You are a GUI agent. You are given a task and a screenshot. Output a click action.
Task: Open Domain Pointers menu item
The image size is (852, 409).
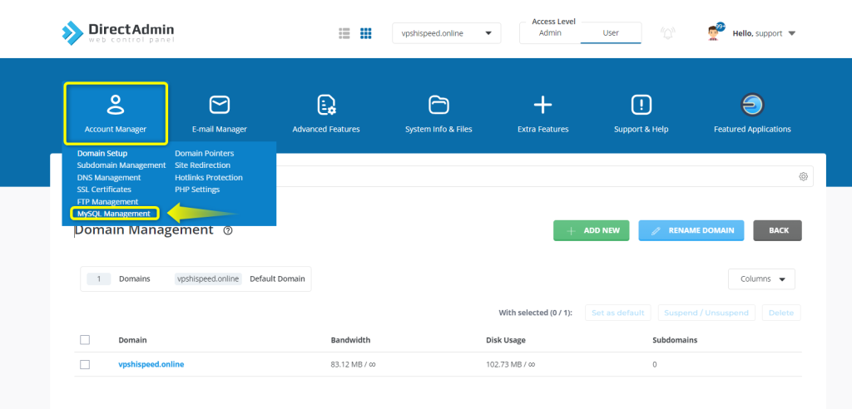pyautogui.click(x=205, y=154)
